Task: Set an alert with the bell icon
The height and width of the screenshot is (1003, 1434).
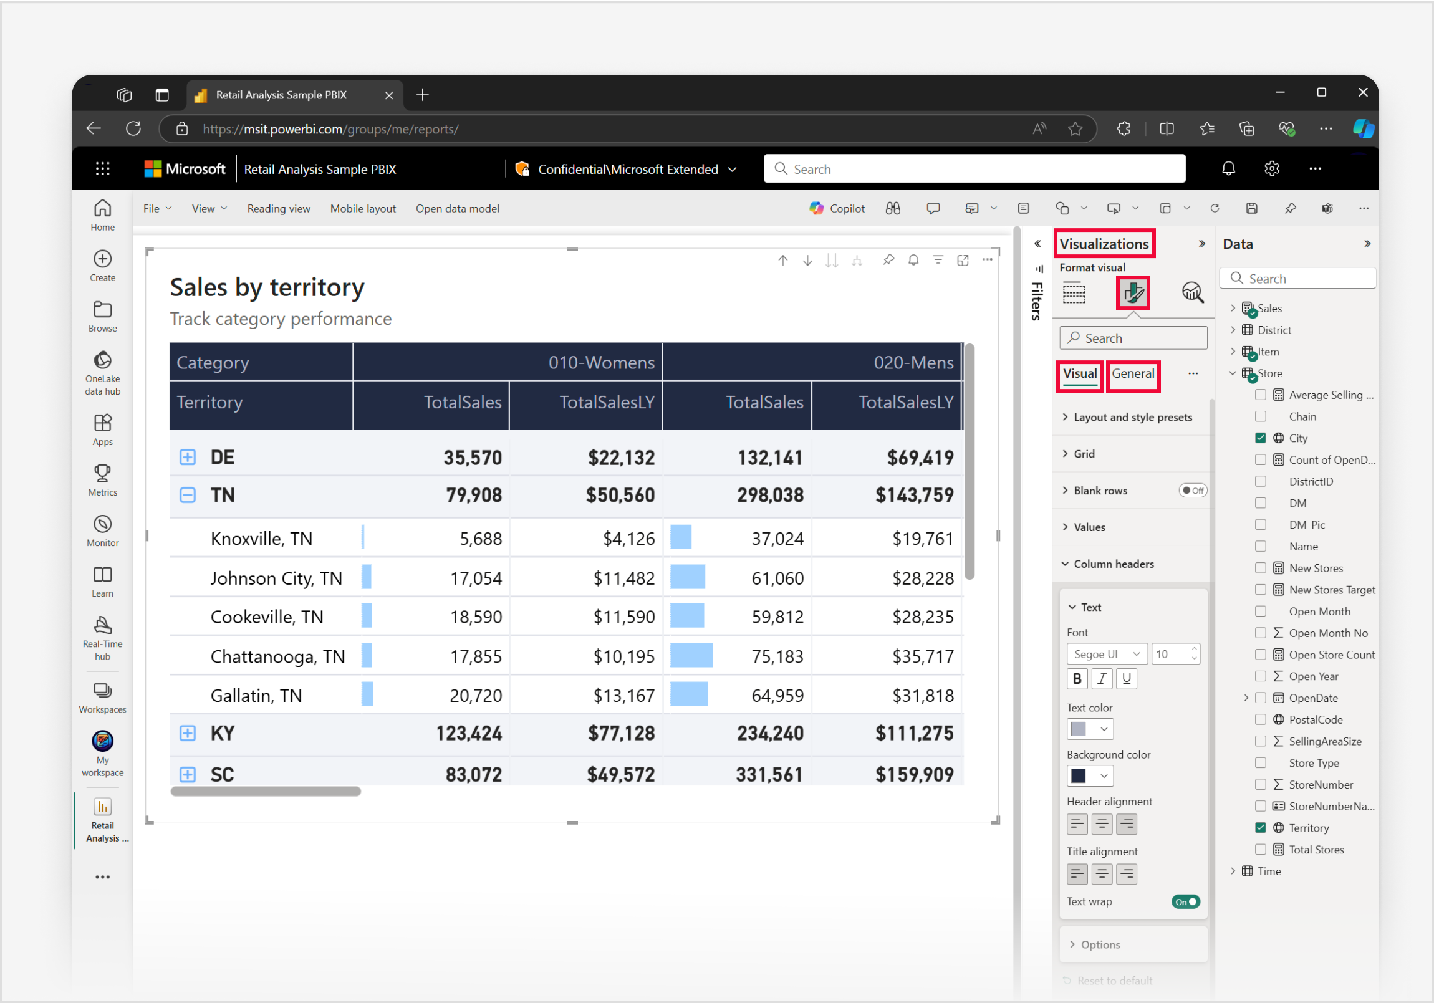Action: [913, 260]
